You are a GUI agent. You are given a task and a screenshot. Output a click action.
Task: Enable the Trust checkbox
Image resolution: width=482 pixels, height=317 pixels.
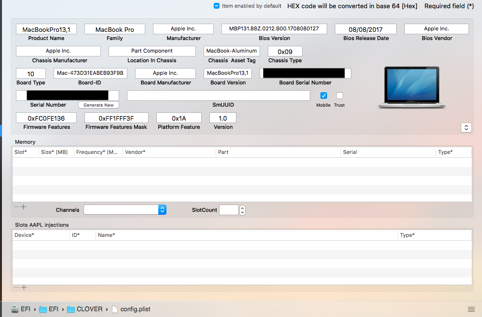point(340,96)
